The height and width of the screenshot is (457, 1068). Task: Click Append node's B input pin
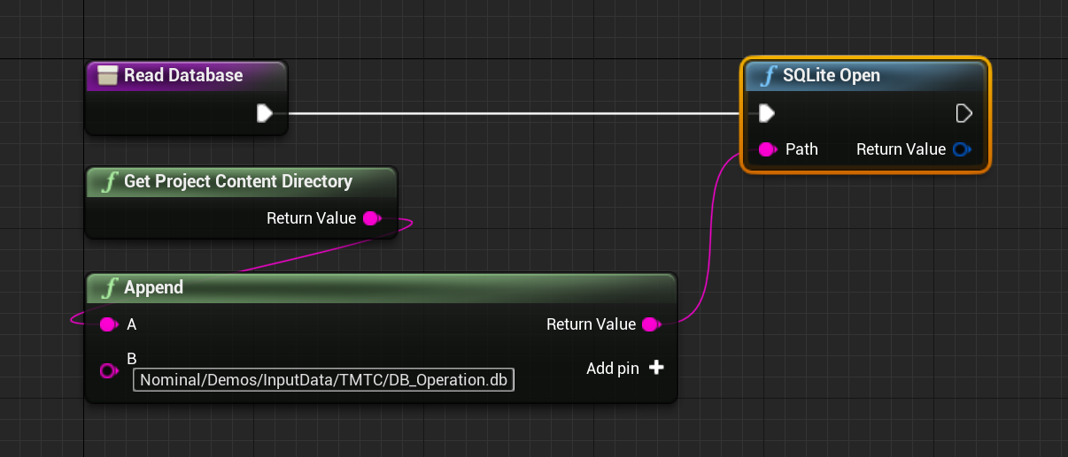(x=108, y=370)
